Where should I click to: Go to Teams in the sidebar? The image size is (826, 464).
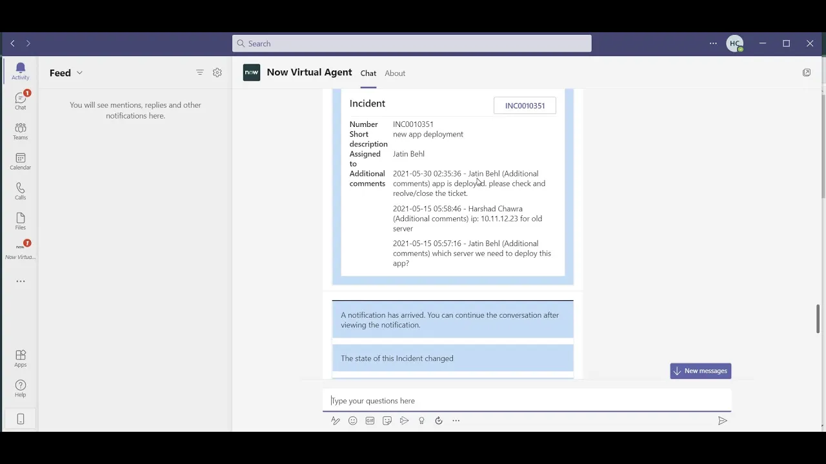(20, 131)
